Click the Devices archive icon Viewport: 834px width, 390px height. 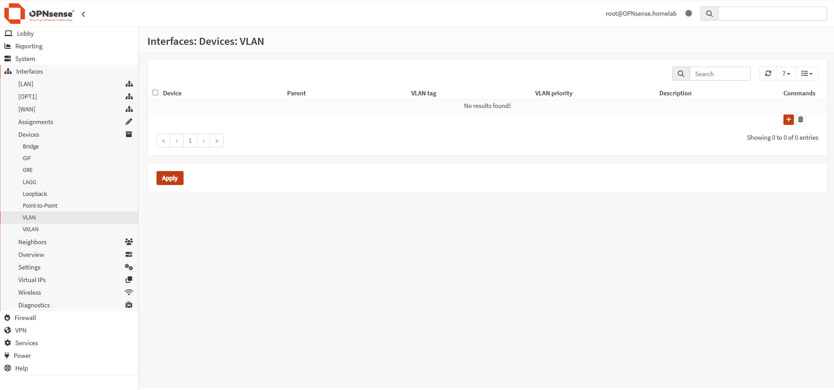tap(129, 134)
